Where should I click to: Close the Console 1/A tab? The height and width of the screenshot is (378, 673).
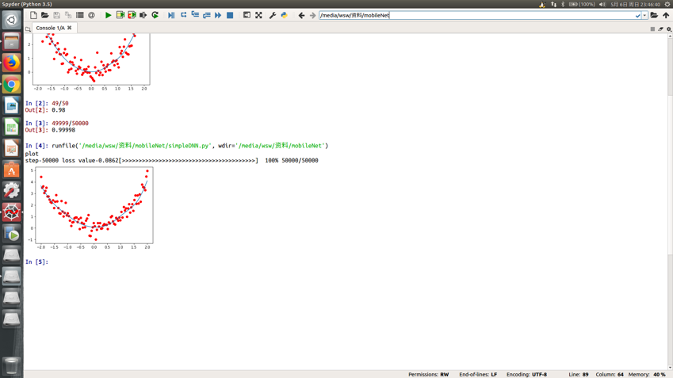pos(70,28)
